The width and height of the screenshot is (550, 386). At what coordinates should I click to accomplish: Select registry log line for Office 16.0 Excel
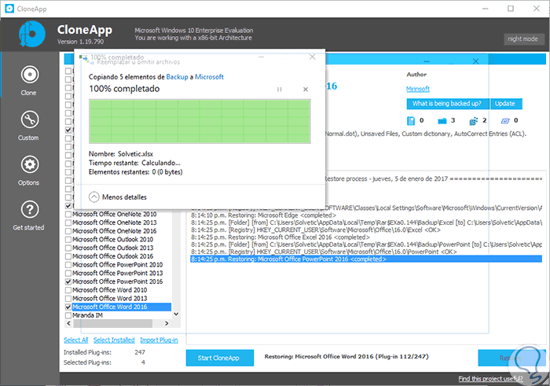coord(316,230)
